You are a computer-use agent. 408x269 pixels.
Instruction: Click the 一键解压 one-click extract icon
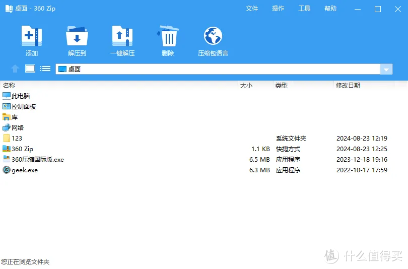pyautogui.click(x=122, y=36)
